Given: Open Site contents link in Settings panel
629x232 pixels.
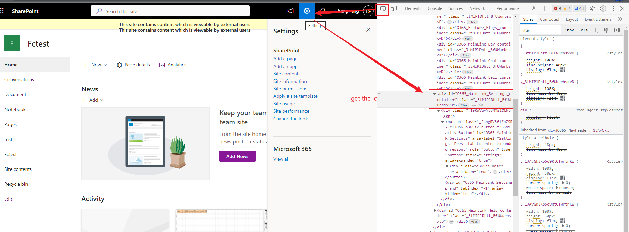Looking at the screenshot, I should coord(286,74).
